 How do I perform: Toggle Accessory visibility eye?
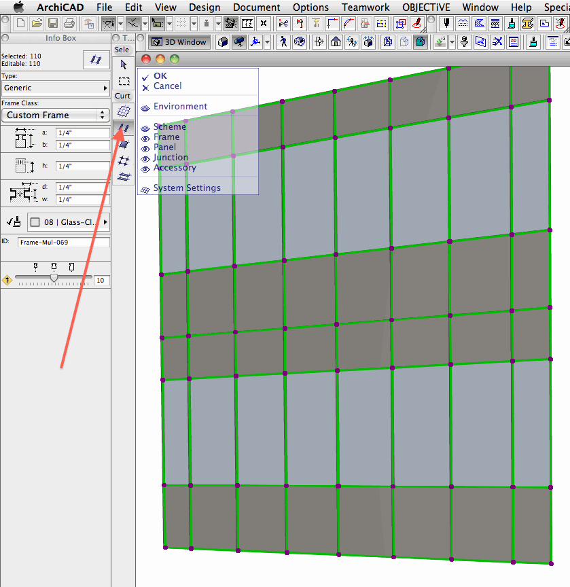[145, 169]
